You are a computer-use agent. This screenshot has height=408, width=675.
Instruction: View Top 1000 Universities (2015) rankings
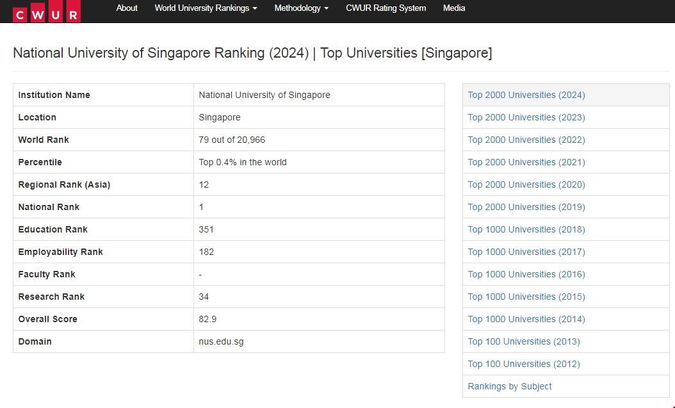(x=526, y=297)
